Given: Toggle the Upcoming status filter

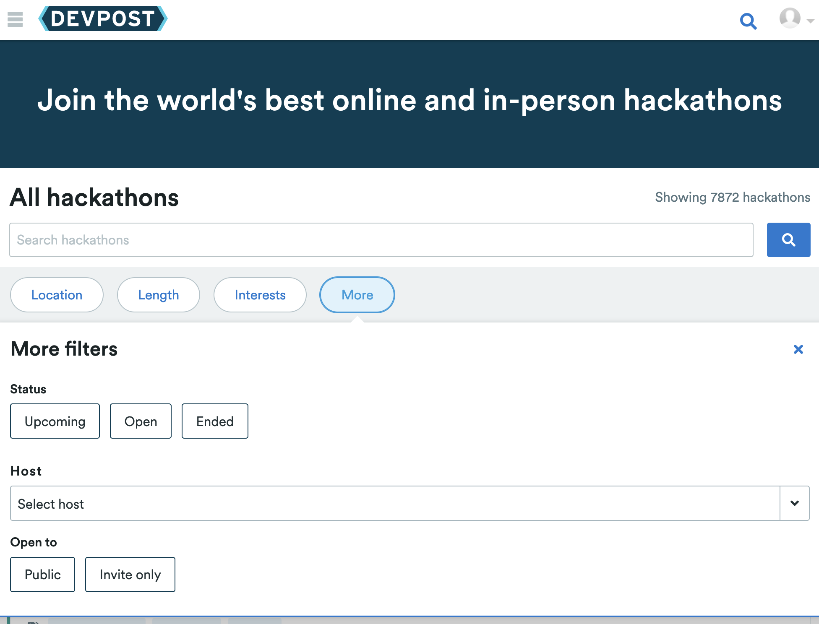Looking at the screenshot, I should (55, 421).
